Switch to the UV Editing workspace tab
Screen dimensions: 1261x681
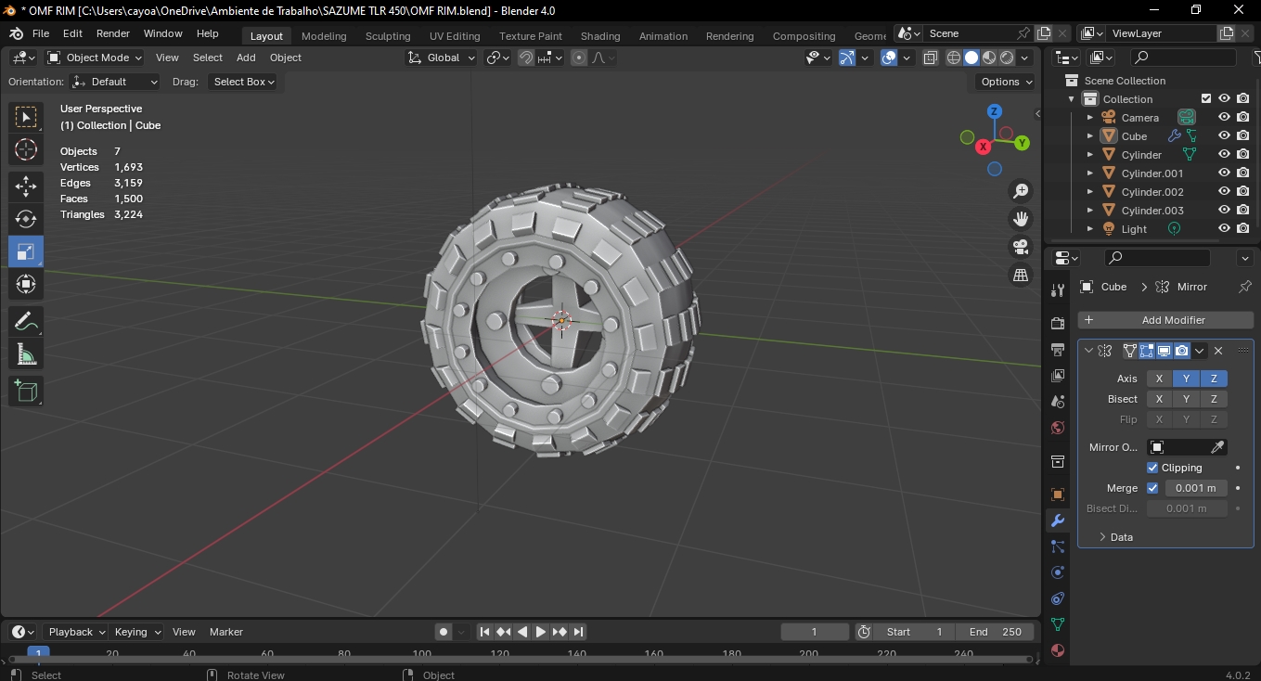pos(455,36)
